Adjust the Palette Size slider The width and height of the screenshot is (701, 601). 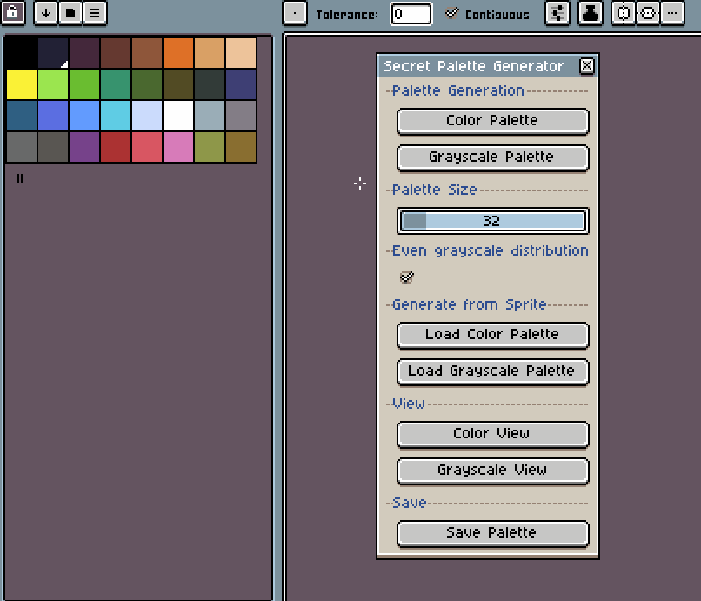point(492,221)
